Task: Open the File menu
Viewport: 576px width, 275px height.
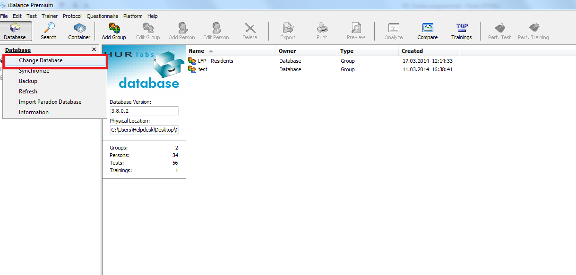Action: pos(4,16)
